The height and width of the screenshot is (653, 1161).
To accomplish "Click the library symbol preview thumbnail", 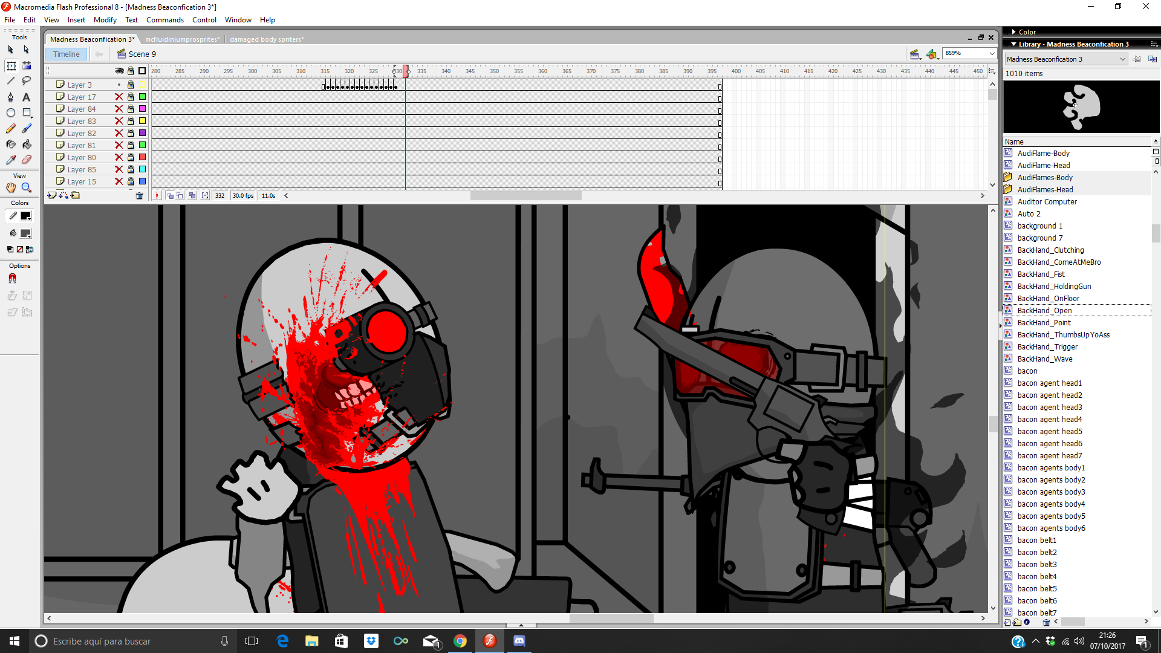I will (x=1081, y=107).
